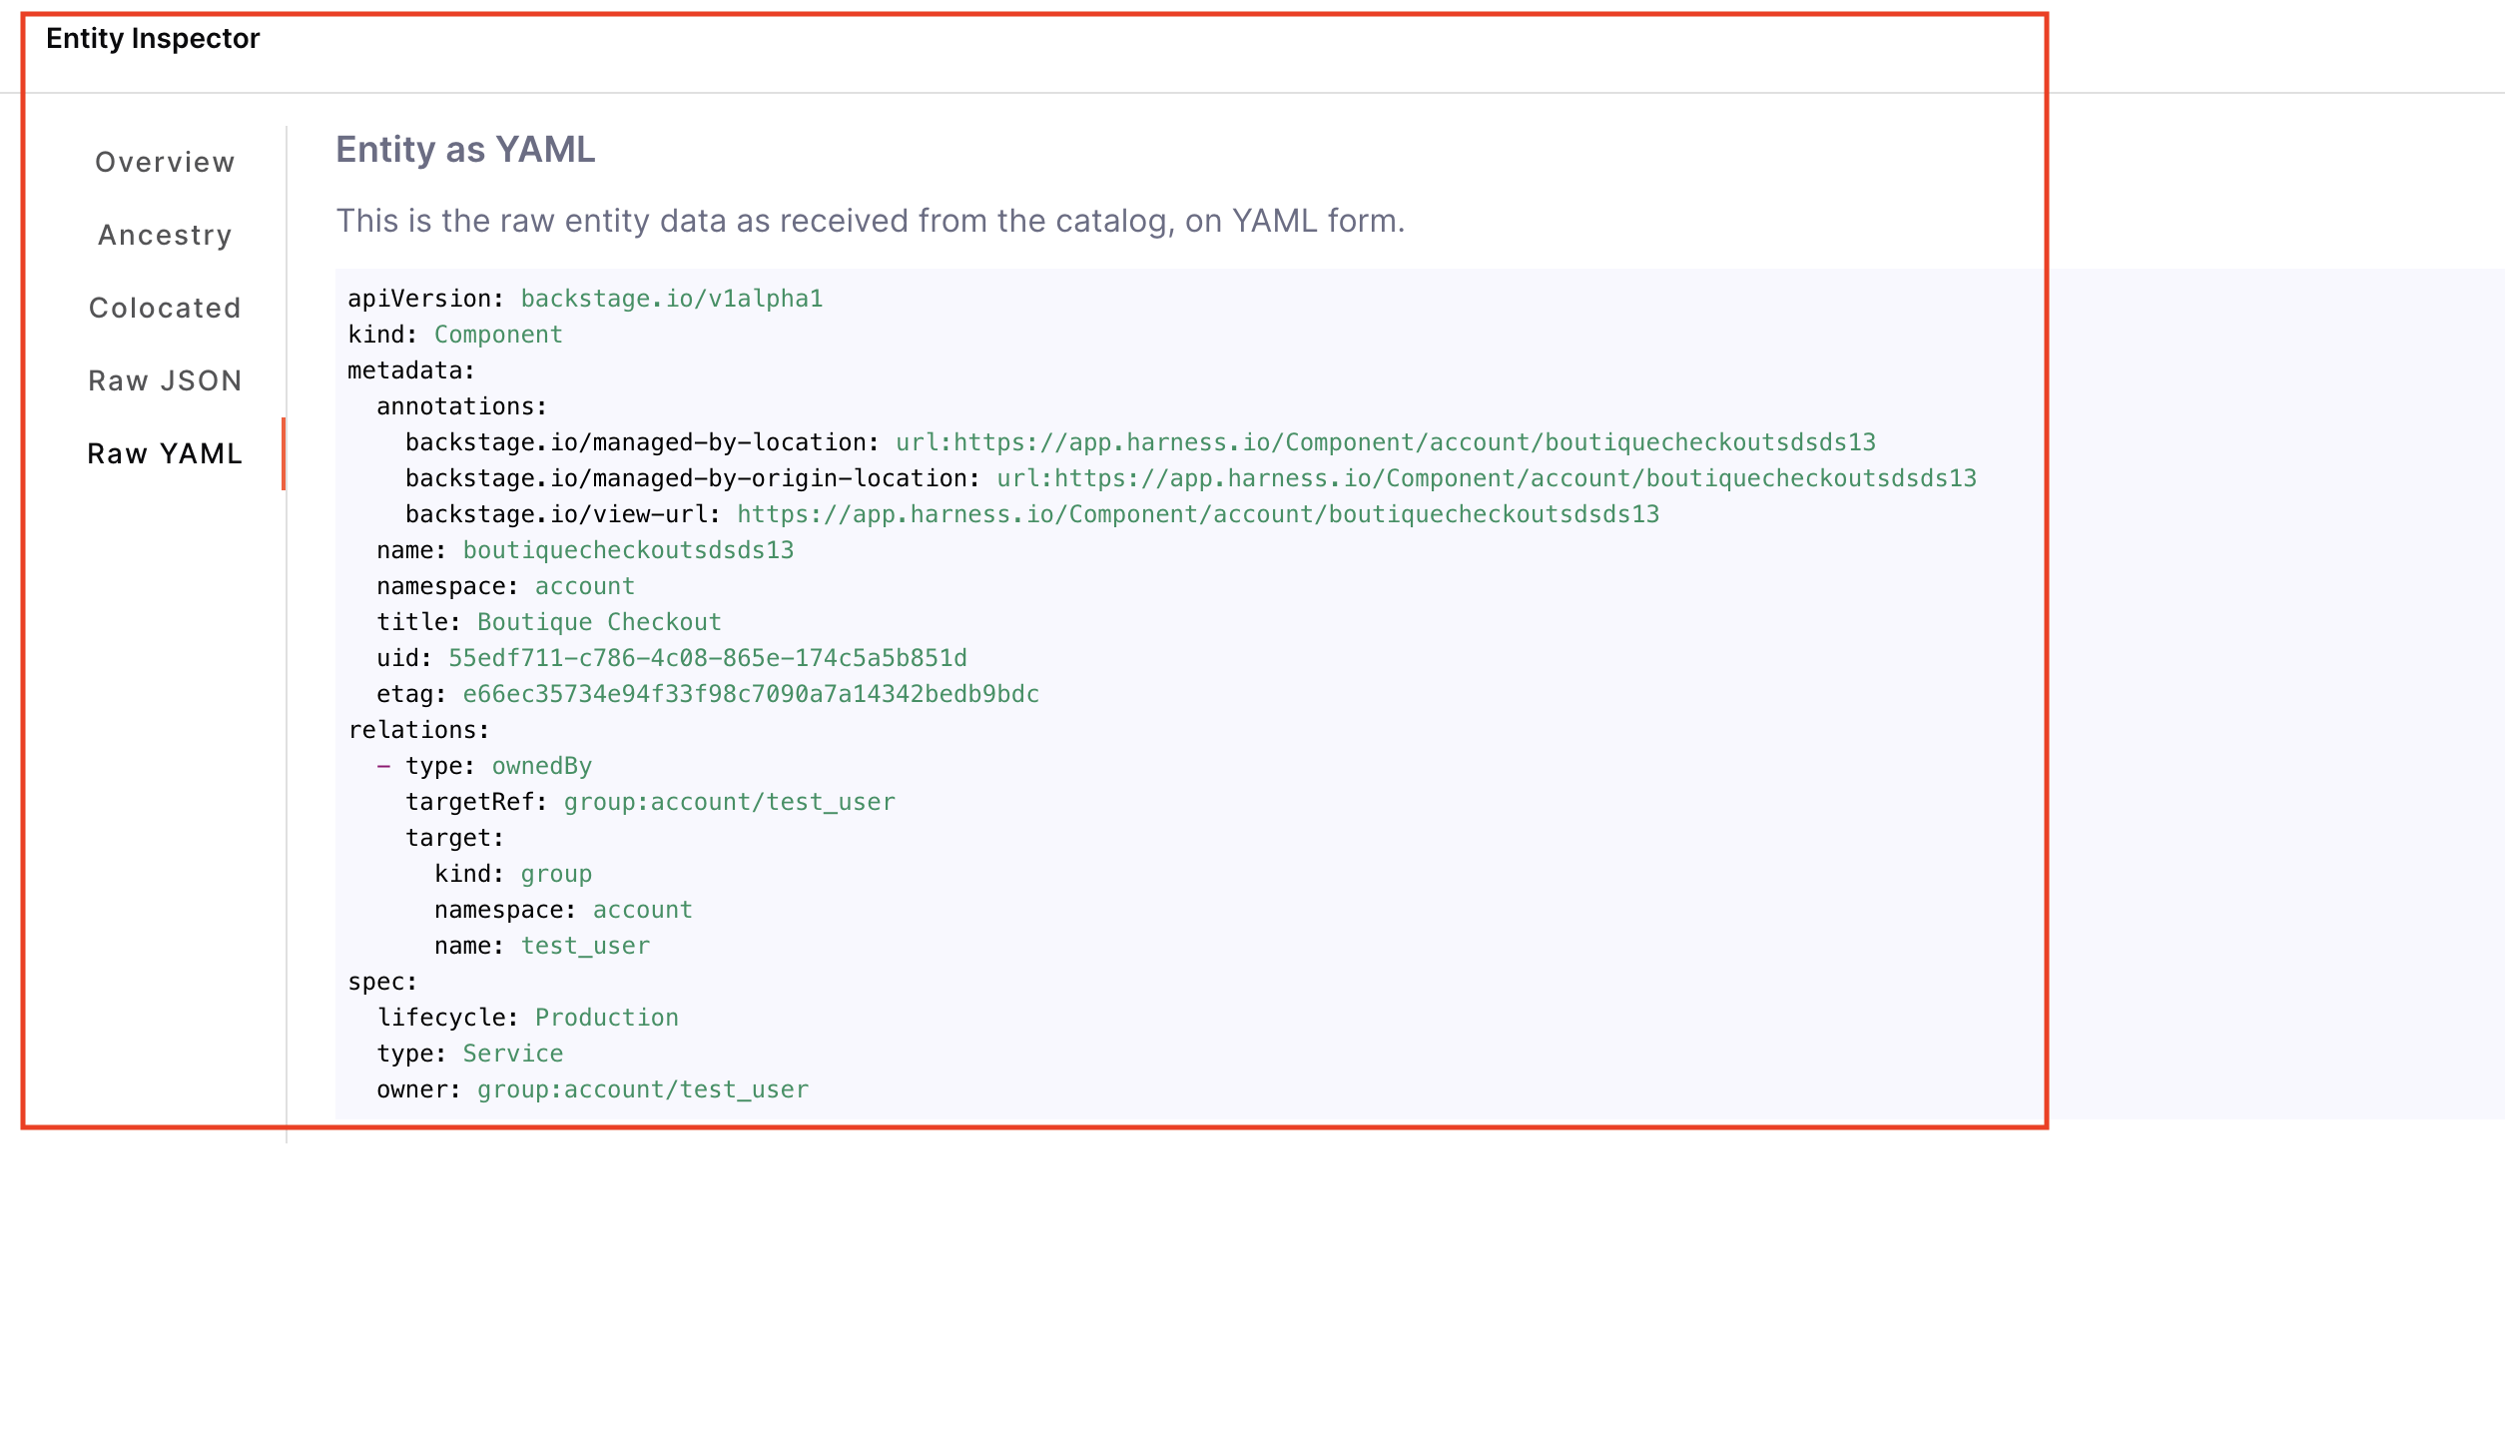The height and width of the screenshot is (1430, 2505).
Task: Click the view-url https link value
Action: tap(1197, 514)
